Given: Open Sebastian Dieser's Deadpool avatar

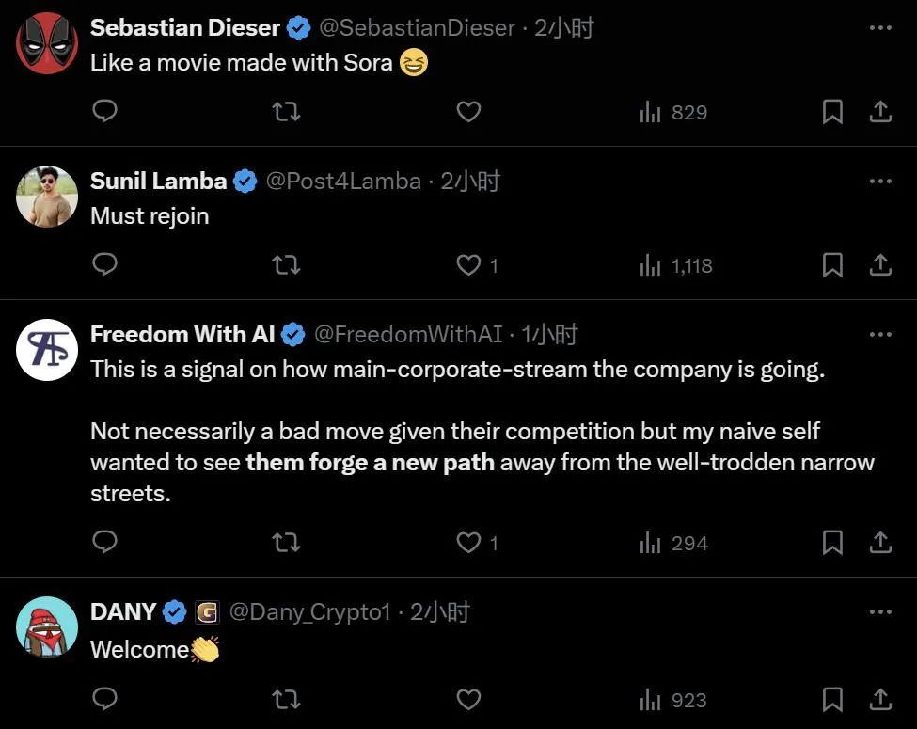Looking at the screenshot, I should click(47, 43).
